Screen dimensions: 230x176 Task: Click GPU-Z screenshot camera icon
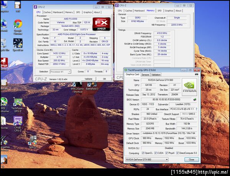(197, 75)
